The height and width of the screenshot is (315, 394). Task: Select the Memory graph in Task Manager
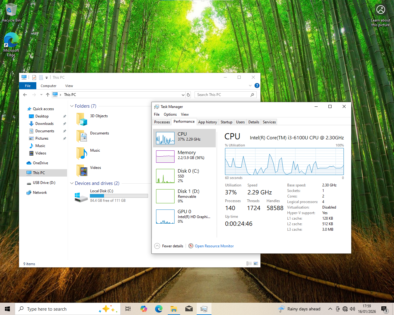[x=184, y=156]
